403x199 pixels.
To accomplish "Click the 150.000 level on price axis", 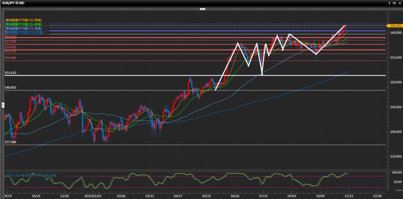I will (395, 82).
